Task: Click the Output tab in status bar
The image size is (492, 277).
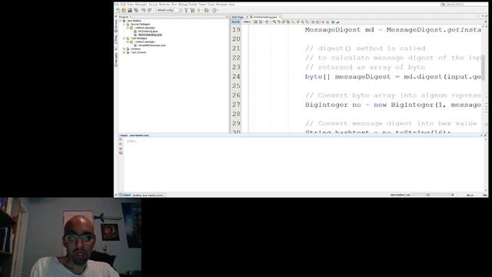Action: (126, 195)
